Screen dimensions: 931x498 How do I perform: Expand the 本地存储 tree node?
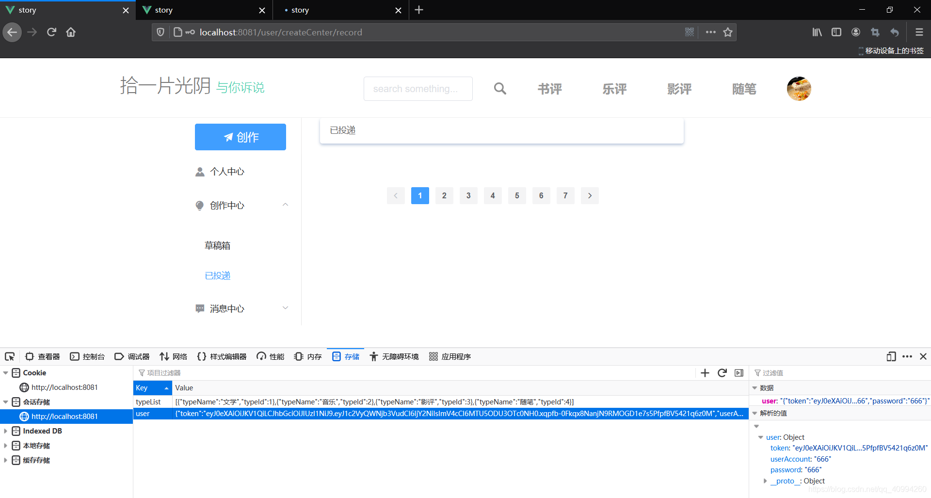pos(5,446)
